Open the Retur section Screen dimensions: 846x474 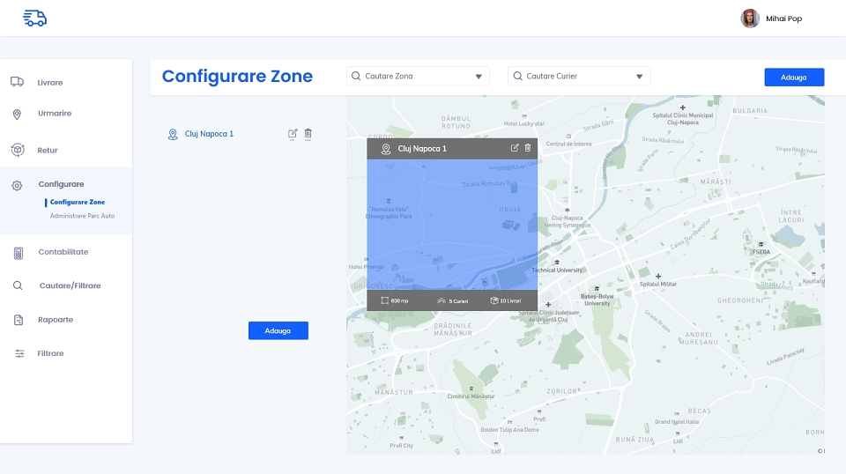(48, 151)
